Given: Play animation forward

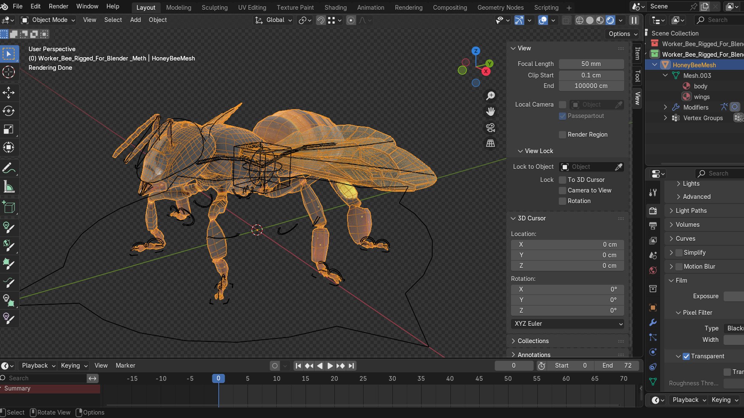Looking at the screenshot, I should coord(330,366).
